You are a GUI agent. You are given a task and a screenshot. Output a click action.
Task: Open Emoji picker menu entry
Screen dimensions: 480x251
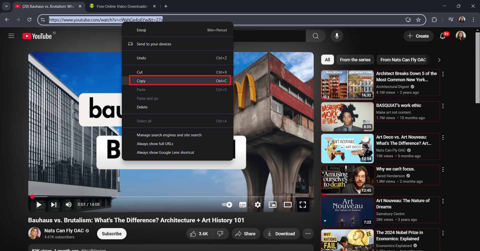click(178, 30)
